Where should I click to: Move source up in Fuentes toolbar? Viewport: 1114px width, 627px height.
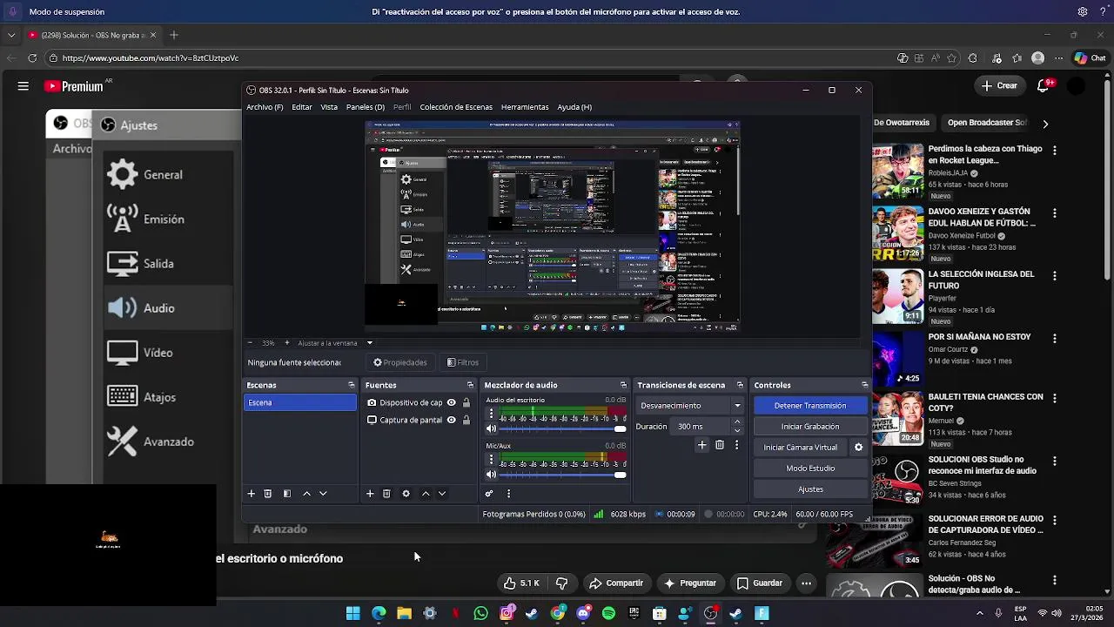426,494
